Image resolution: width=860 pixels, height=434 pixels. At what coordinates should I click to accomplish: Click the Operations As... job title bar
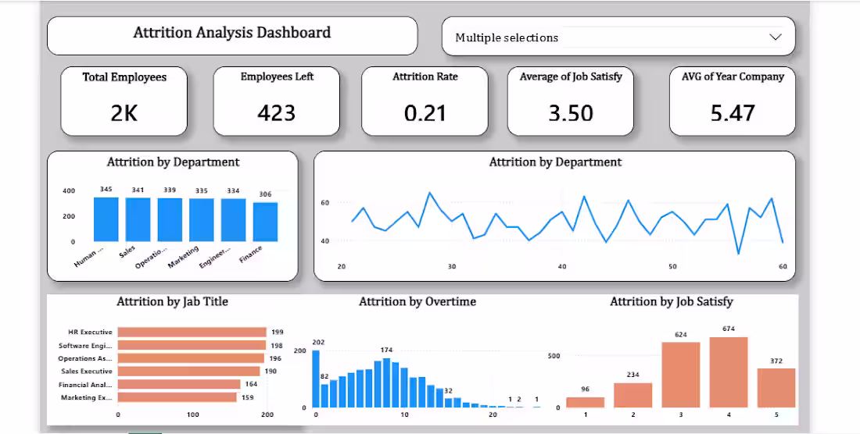[x=191, y=358]
